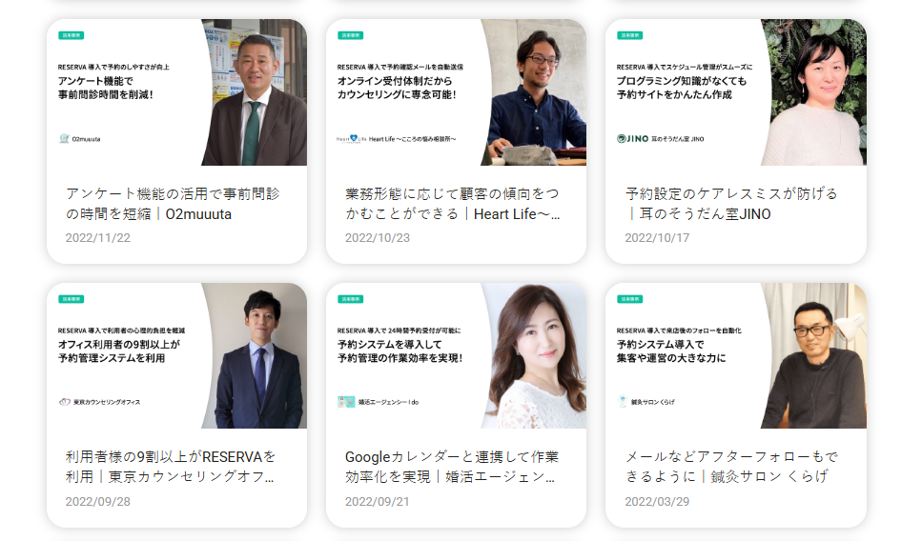
Task: Click the Heart Life heart logo
Action: [x=352, y=139]
